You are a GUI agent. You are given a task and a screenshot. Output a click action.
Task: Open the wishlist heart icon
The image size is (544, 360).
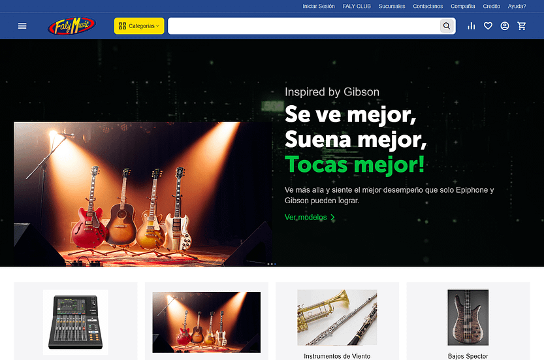click(488, 26)
